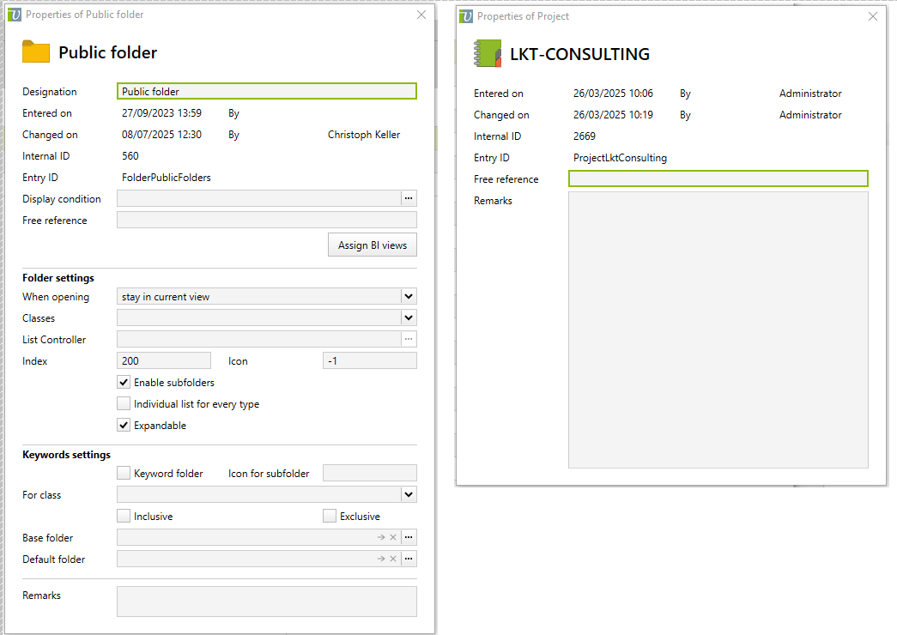Click the Default folder go-to arrow icon
The height and width of the screenshot is (635, 897).
coord(381,559)
